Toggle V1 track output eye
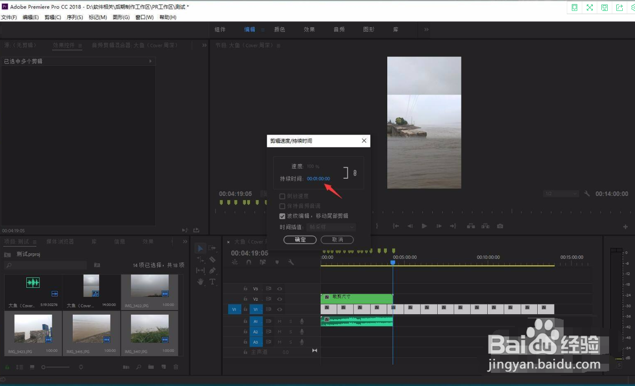This screenshot has width=635, height=386. [280, 309]
